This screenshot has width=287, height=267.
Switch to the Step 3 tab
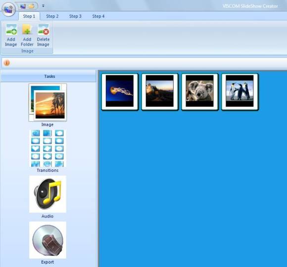[x=75, y=16]
